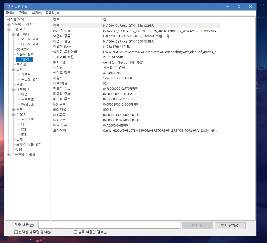Select 사운드 장치 tree item
Screen dimensions: 267x243
25,54
